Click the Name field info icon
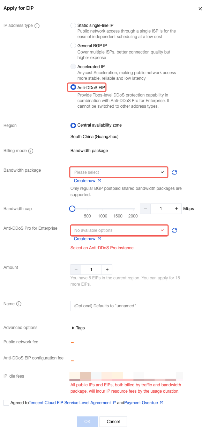 (19, 304)
